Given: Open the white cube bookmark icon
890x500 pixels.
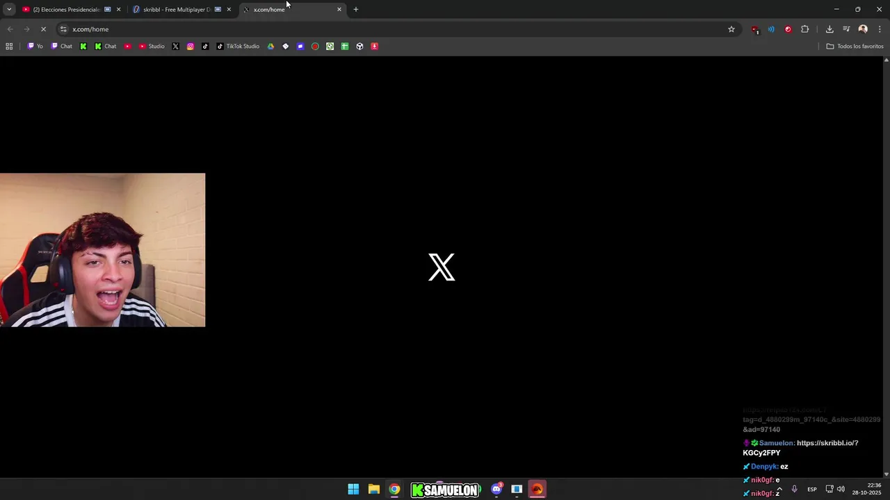Looking at the screenshot, I should click(359, 47).
